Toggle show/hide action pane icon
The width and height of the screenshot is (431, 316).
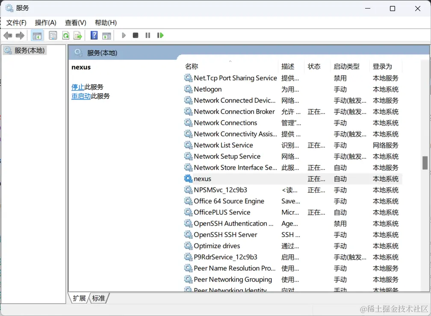[106, 35]
